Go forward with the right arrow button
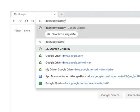140x112 pixels. coord(20,21)
